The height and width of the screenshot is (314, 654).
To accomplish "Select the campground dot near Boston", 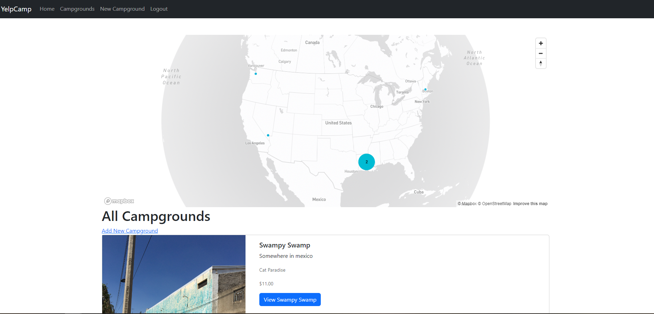I will coord(425,89).
